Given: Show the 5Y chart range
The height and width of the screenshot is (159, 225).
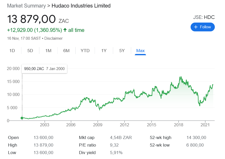Looking at the screenshot, I should tap(122, 51).
